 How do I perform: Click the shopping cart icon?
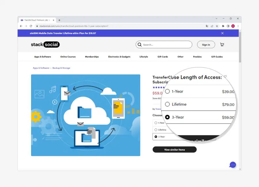(222, 45)
